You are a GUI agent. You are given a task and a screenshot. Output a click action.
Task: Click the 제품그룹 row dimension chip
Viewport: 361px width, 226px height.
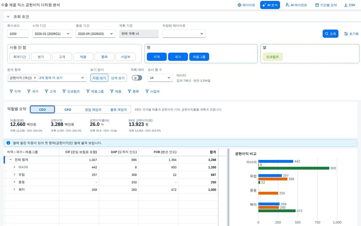click(199, 57)
